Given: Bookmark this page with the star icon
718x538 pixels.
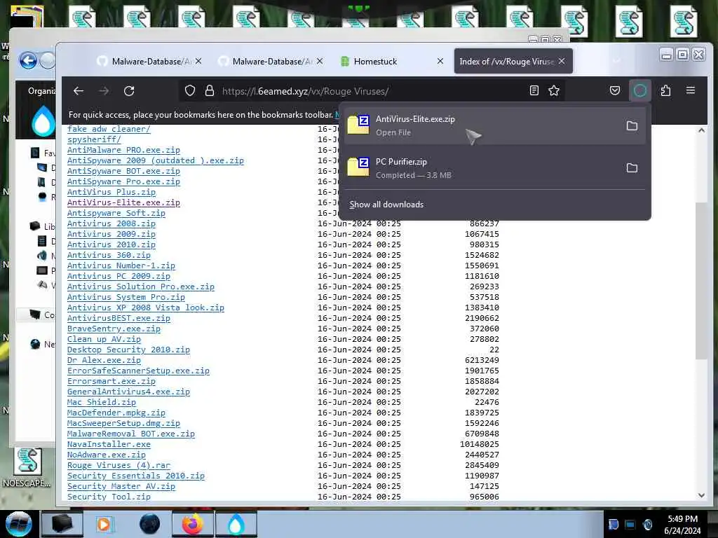Looking at the screenshot, I should tap(554, 90).
